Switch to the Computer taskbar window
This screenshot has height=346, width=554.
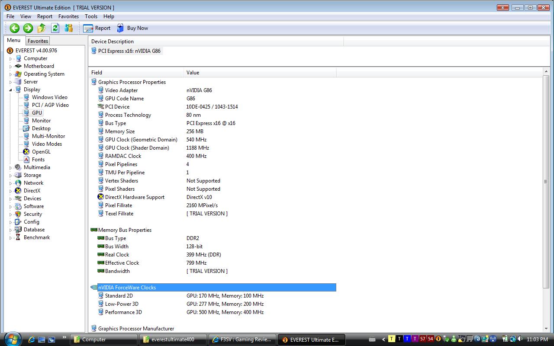pyautogui.click(x=104, y=340)
